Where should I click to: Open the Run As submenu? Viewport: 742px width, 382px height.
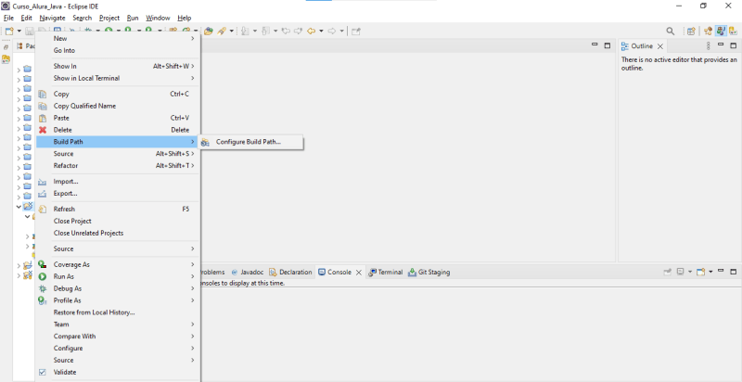[119, 276]
